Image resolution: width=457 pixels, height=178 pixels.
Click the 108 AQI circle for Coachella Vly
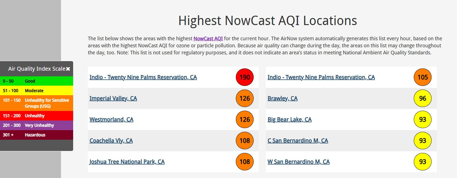[245, 141]
